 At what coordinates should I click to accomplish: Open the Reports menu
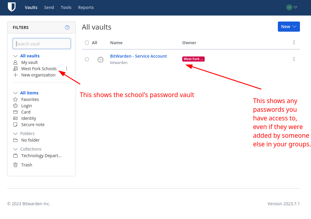click(x=86, y=7)
